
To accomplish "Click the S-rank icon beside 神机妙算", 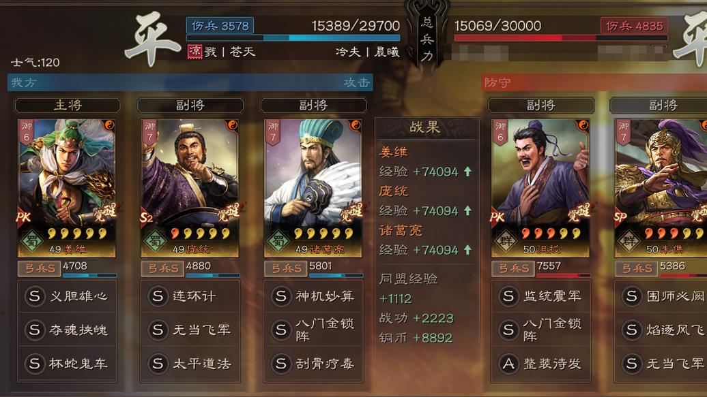I will coord(281,296).
